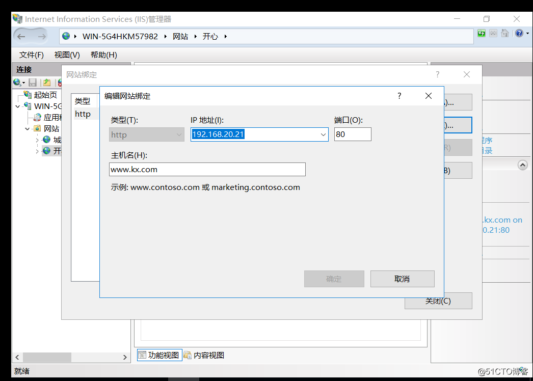Click the back navigation arrow
The image size is (533, 381).
pyautogui.click(x=21, y=36)
